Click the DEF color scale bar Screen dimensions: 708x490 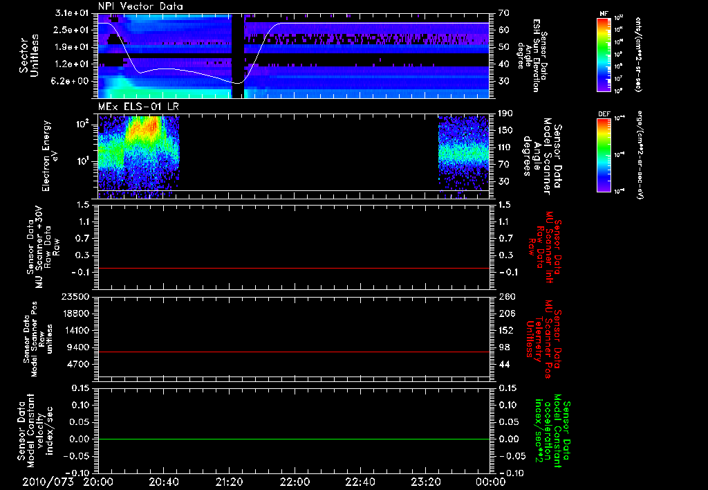tap(604, 155)
